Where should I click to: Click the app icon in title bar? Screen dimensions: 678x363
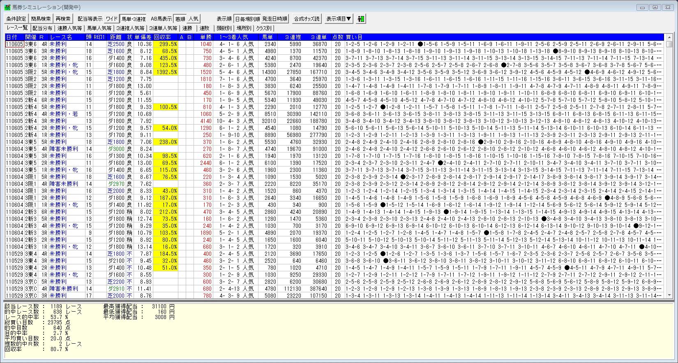pos(7,7)
